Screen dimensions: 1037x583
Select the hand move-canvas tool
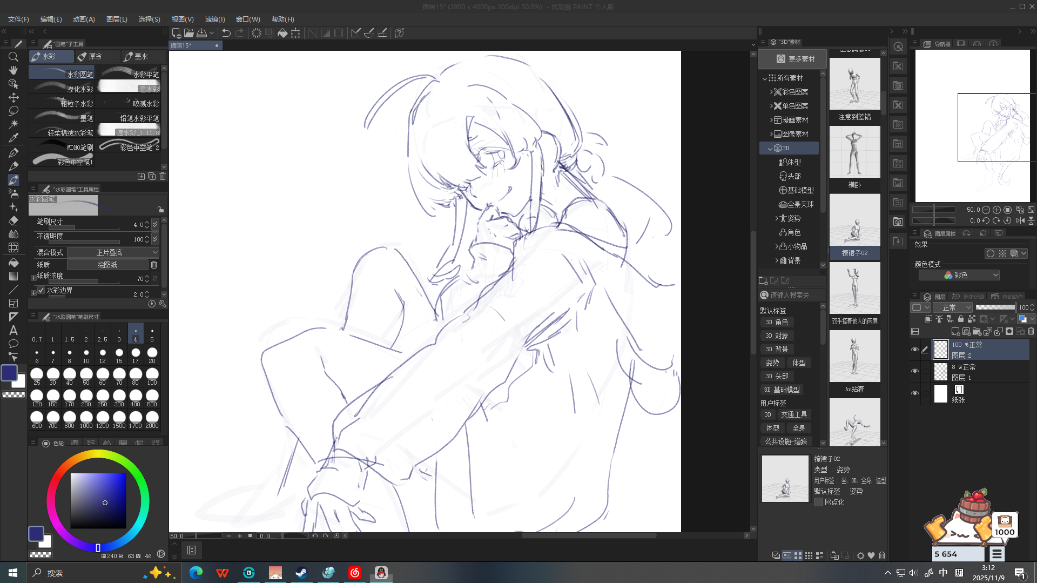(x=14, y=70)
